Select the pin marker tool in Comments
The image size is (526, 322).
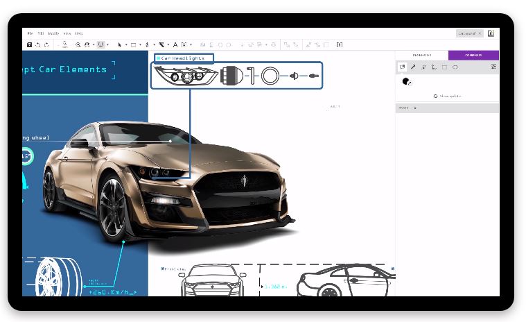pos(423,67)
